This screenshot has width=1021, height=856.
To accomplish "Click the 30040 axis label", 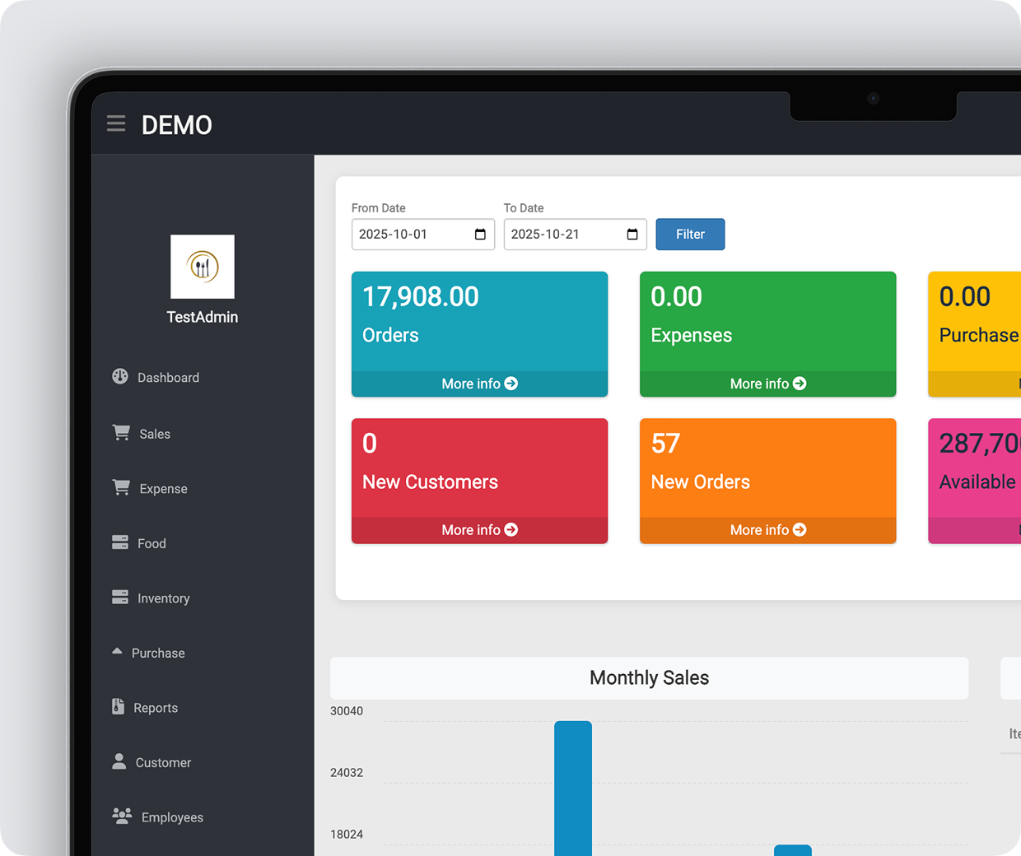I will [x=347, y=711].
